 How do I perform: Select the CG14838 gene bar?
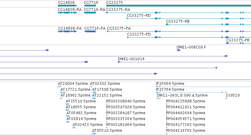coord(67,6)
